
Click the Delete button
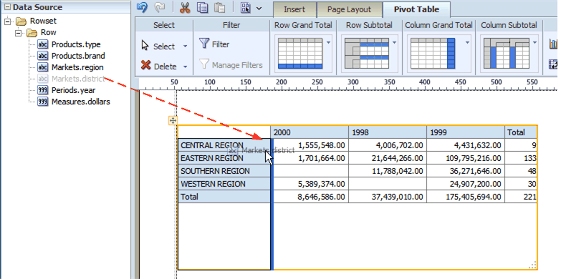point(158,66)
